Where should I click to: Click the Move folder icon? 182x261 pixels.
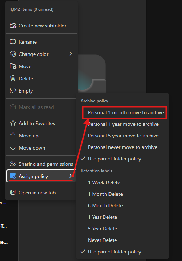coord(13,66)
